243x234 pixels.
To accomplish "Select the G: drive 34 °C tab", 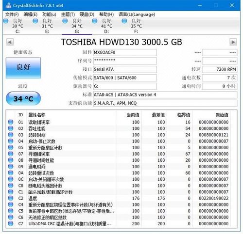I will click(x=77, y=26).
